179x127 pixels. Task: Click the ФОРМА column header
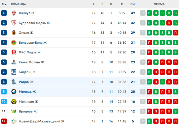[159, 4]
